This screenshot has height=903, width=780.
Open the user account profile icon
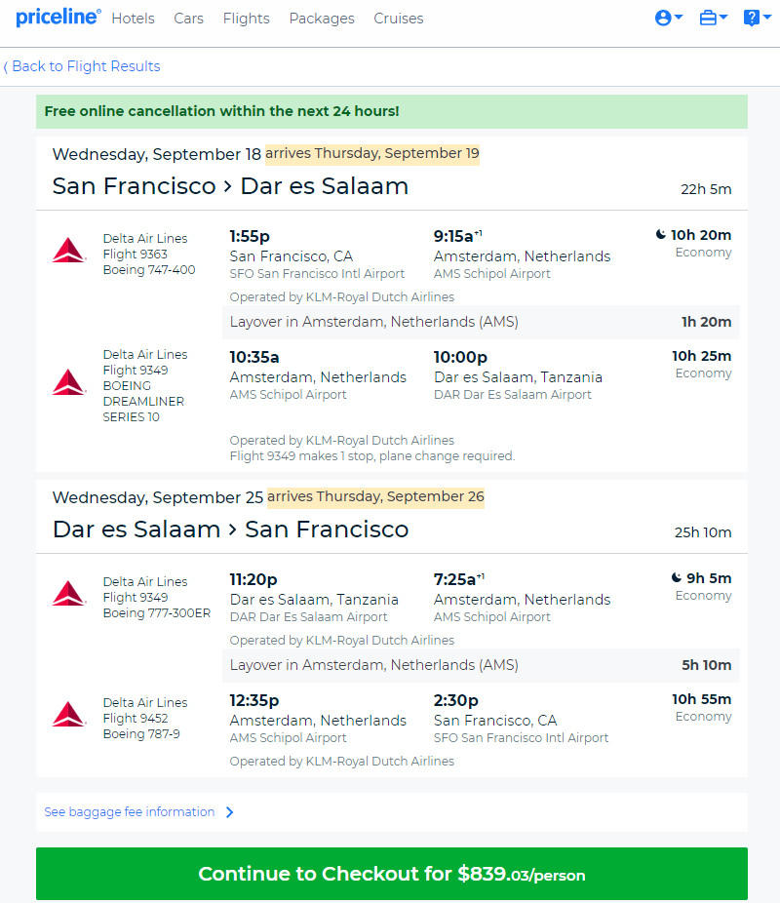click(x=663, y=19)
